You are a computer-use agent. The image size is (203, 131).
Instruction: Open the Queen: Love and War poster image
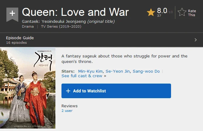[28, 88]
